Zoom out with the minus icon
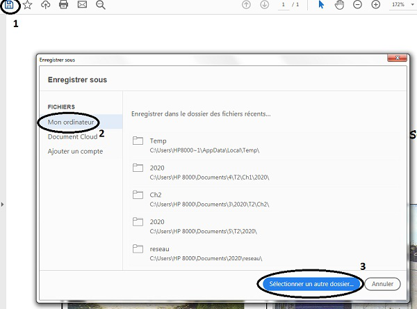Viewport: 417px width, 309px height. pos(357,5)
